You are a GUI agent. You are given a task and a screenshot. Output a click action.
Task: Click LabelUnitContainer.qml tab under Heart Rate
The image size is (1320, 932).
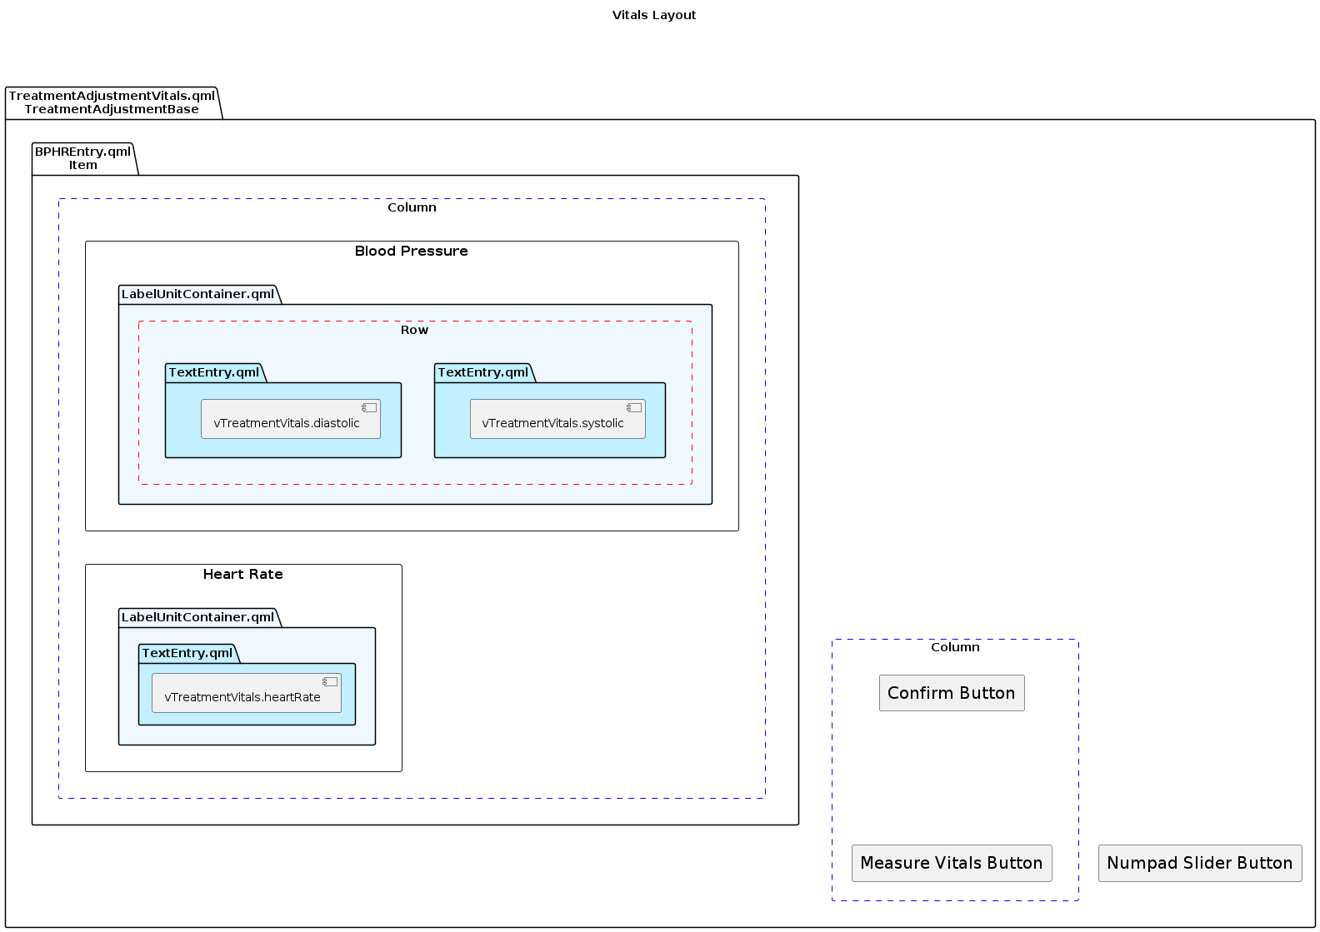(197, 617)
